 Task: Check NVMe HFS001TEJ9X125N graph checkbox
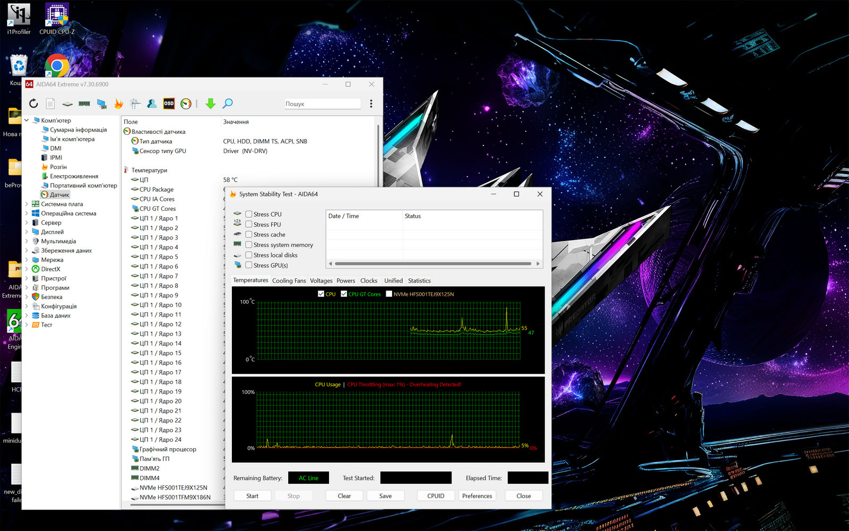coord(389,294)
